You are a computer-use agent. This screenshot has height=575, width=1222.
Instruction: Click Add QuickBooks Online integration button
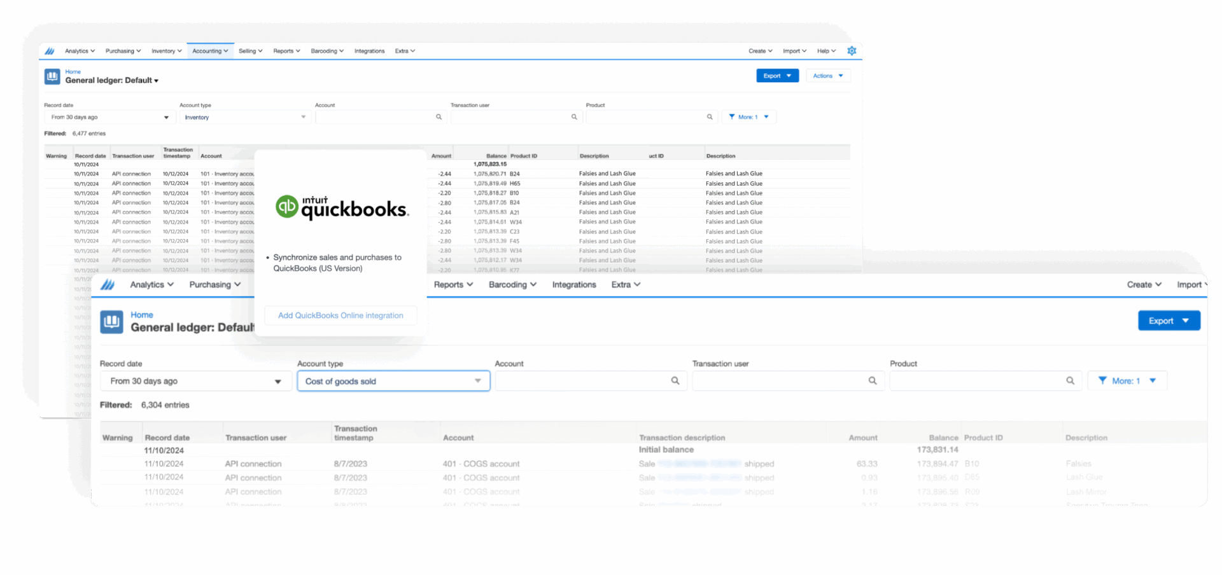point(341,315)
